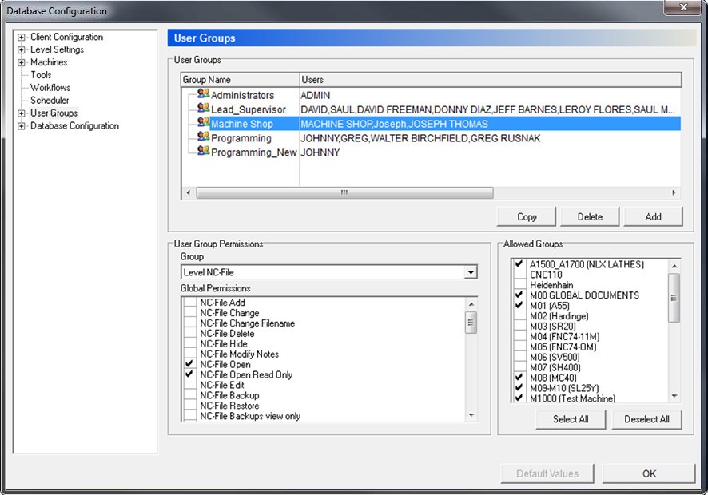The width and height of the screenshot is (708, 495).
Task: Uncheck M00 GLOBAL DOCUMENTS group
Action: coord(519,295)
